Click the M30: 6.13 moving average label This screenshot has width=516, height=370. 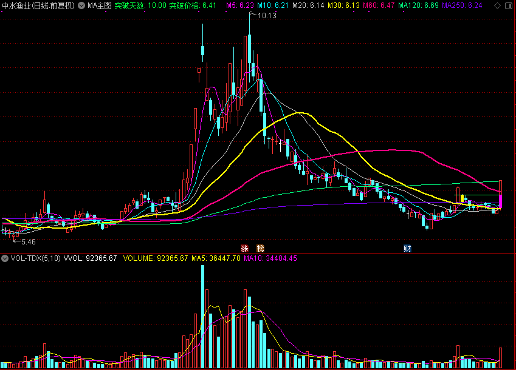343,5
